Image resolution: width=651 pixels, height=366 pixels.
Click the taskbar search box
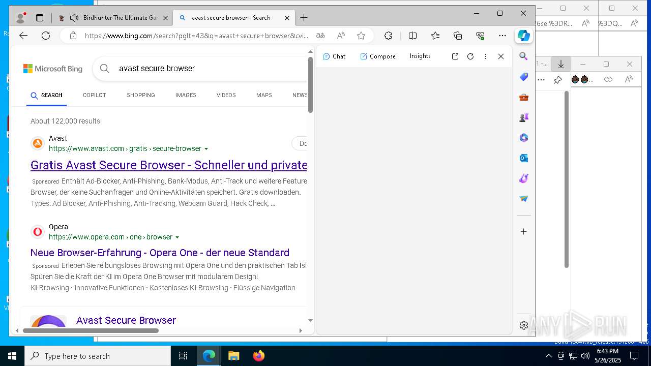tap(98, 356)
